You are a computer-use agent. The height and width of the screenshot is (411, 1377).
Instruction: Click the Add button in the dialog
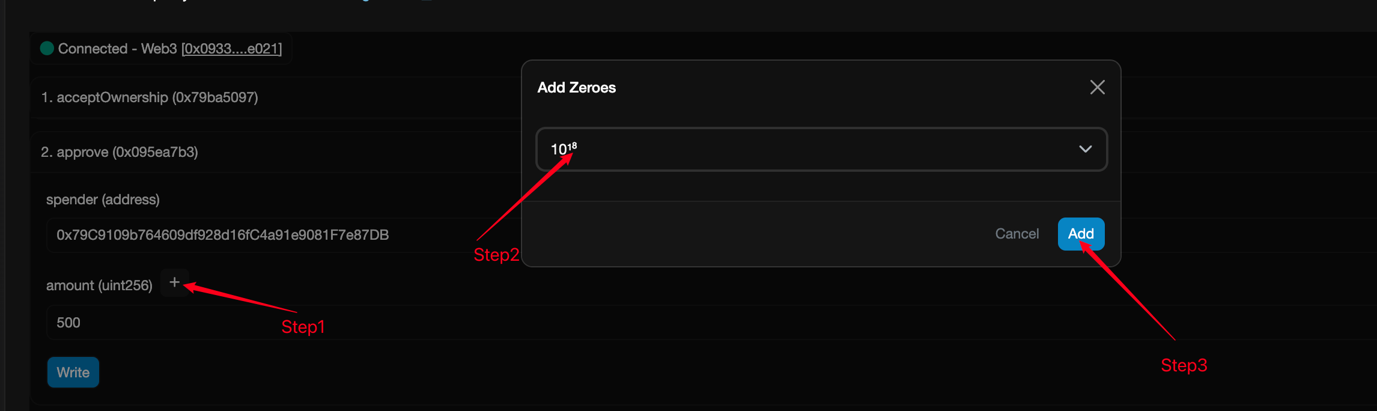tap(1081, 234)
